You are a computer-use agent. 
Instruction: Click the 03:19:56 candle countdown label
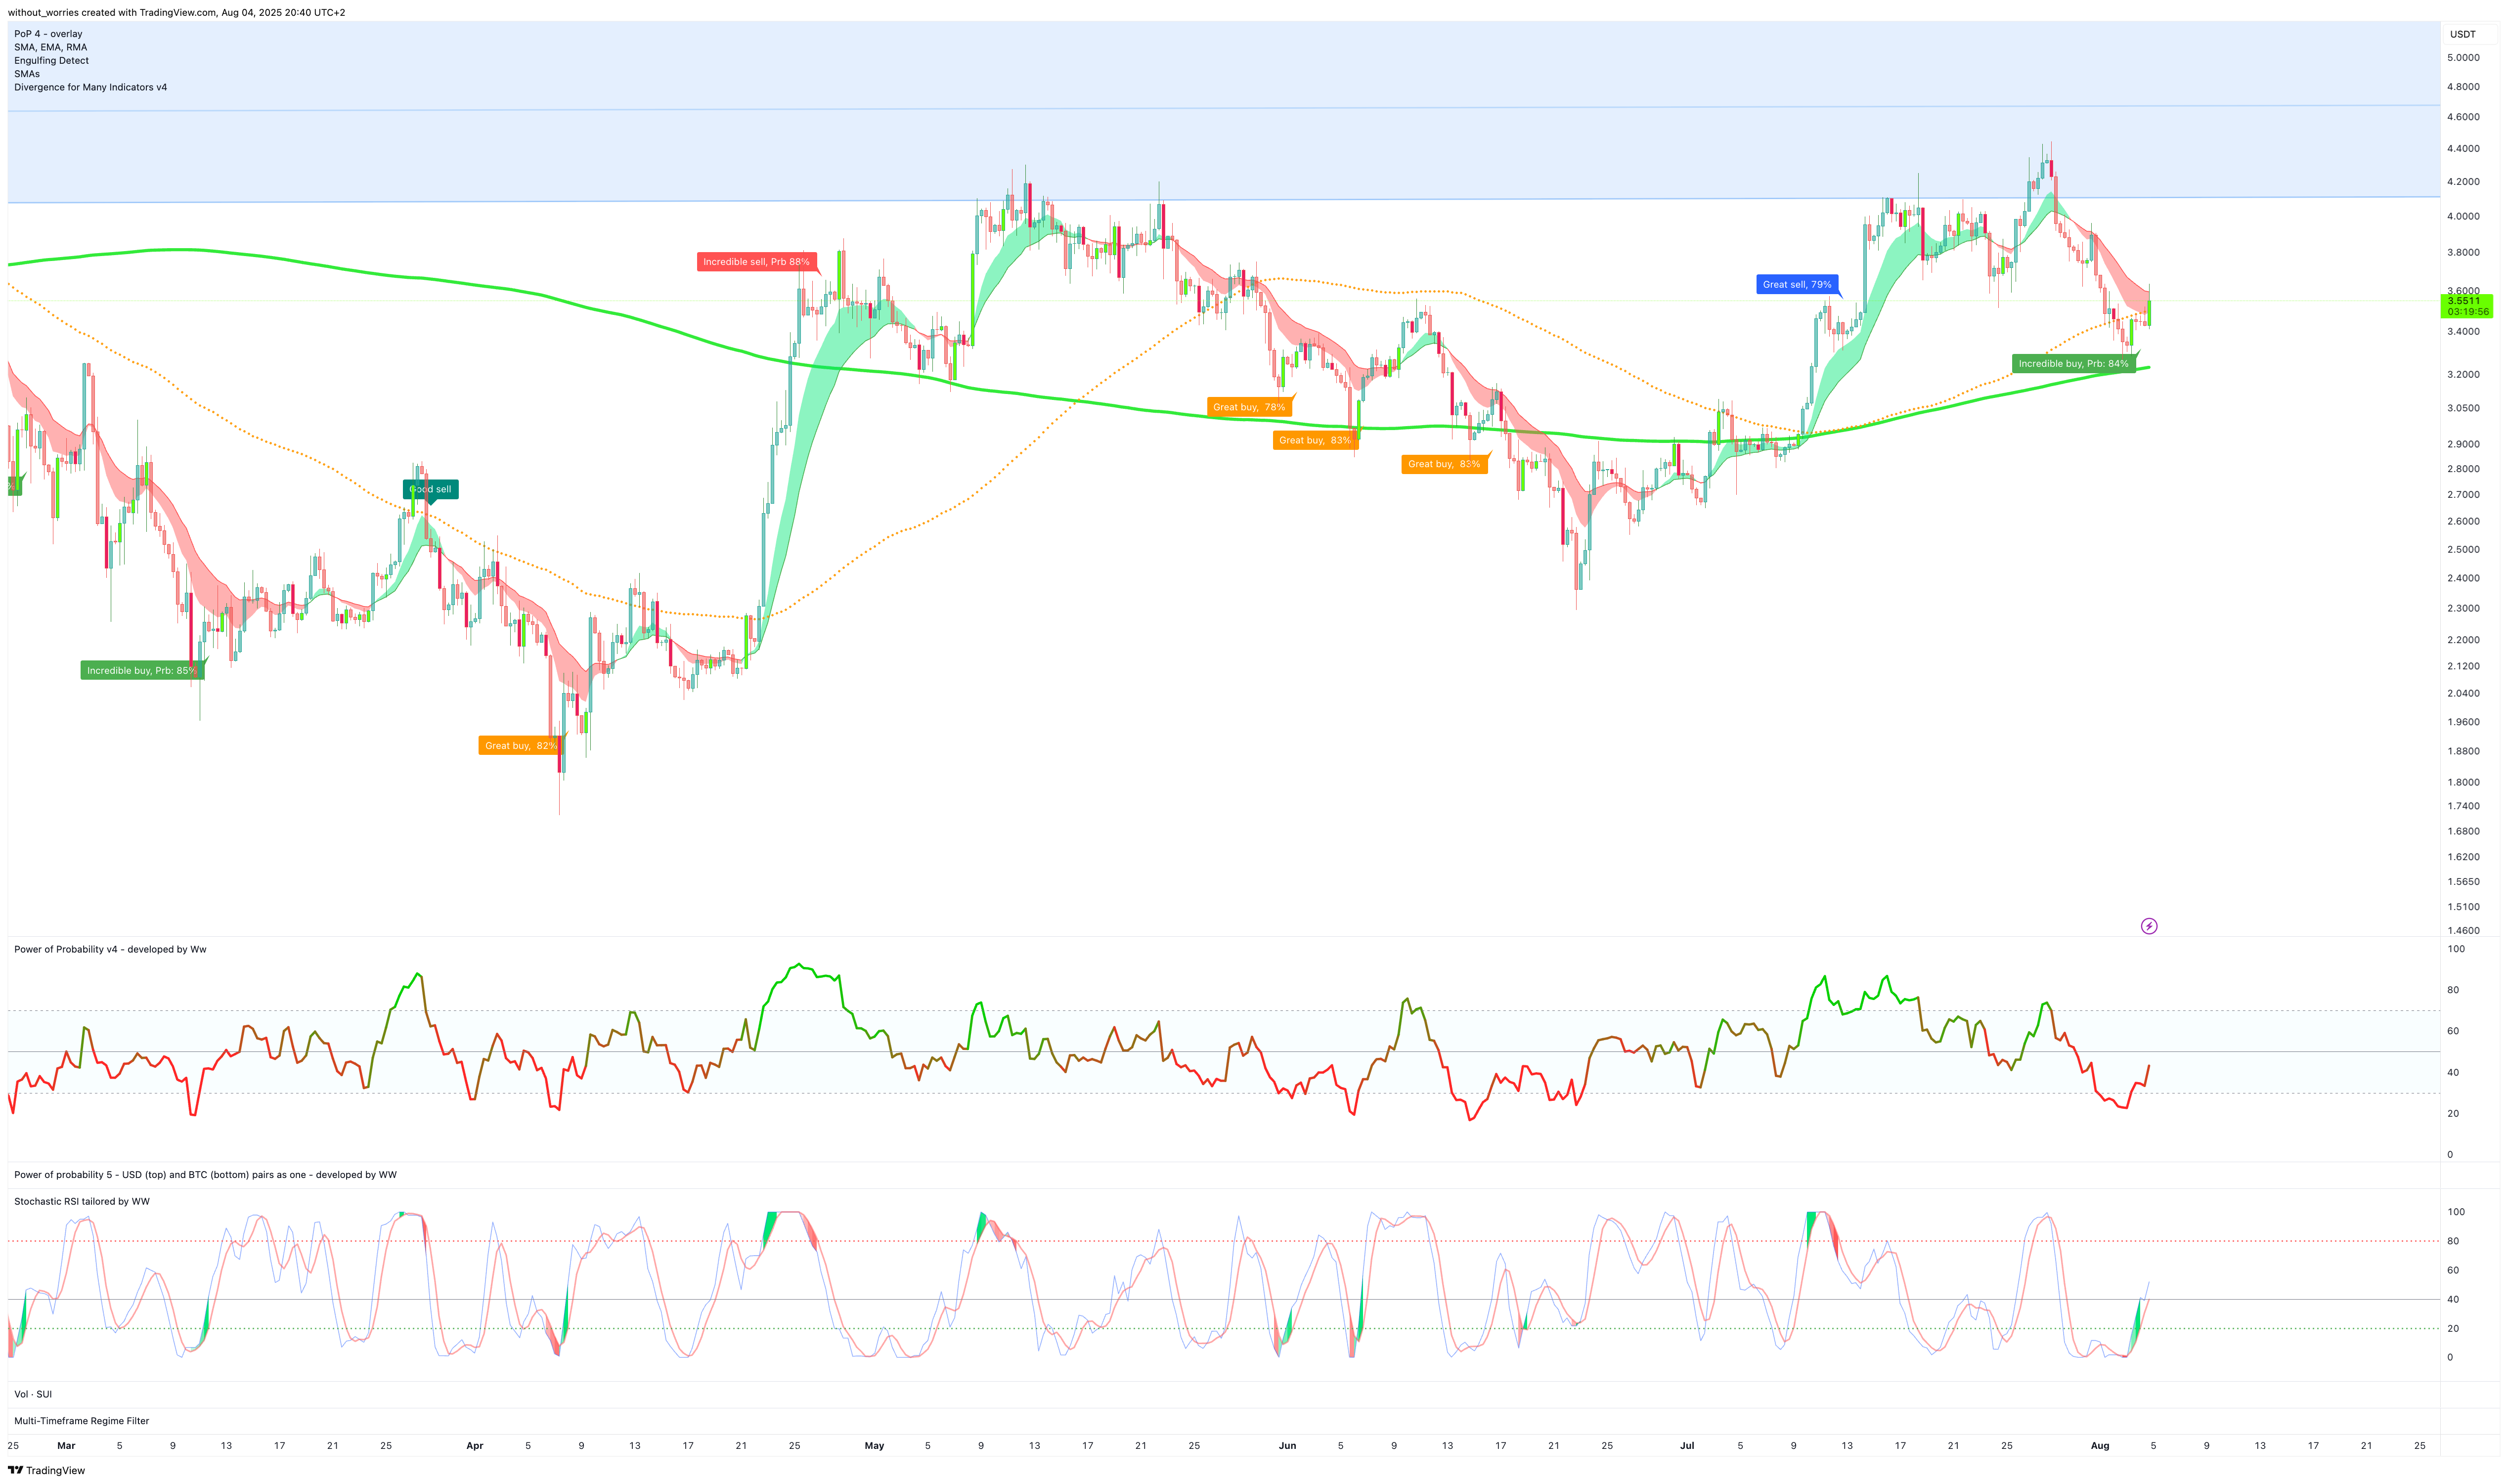(2467, 312)
